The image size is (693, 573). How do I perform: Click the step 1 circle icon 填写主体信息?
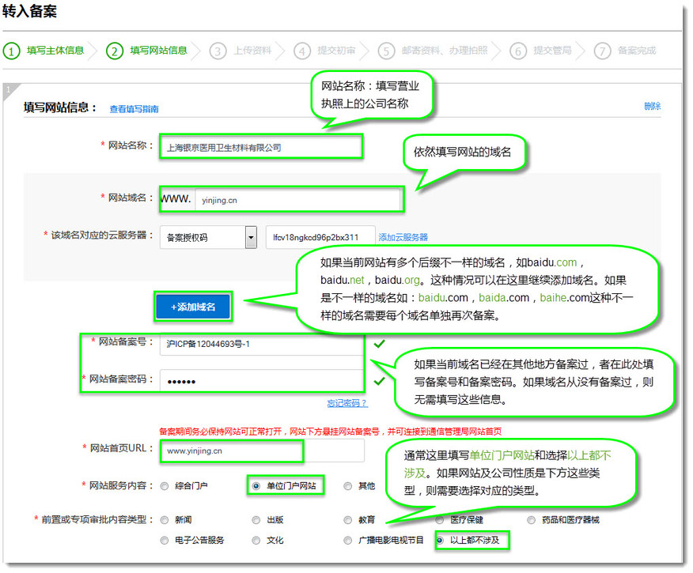pyautogui.click(x=12, y=51)
